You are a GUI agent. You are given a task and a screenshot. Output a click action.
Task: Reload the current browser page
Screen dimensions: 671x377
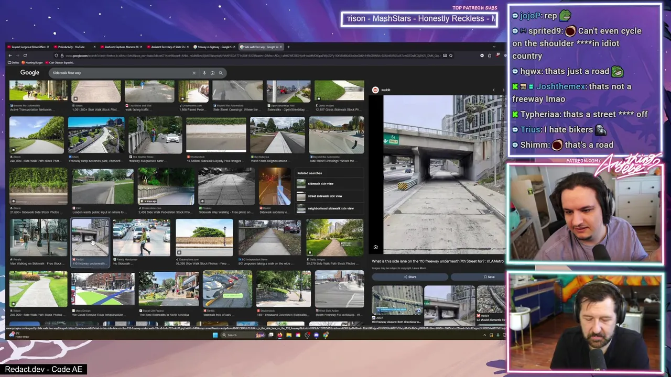click(25, 56)
